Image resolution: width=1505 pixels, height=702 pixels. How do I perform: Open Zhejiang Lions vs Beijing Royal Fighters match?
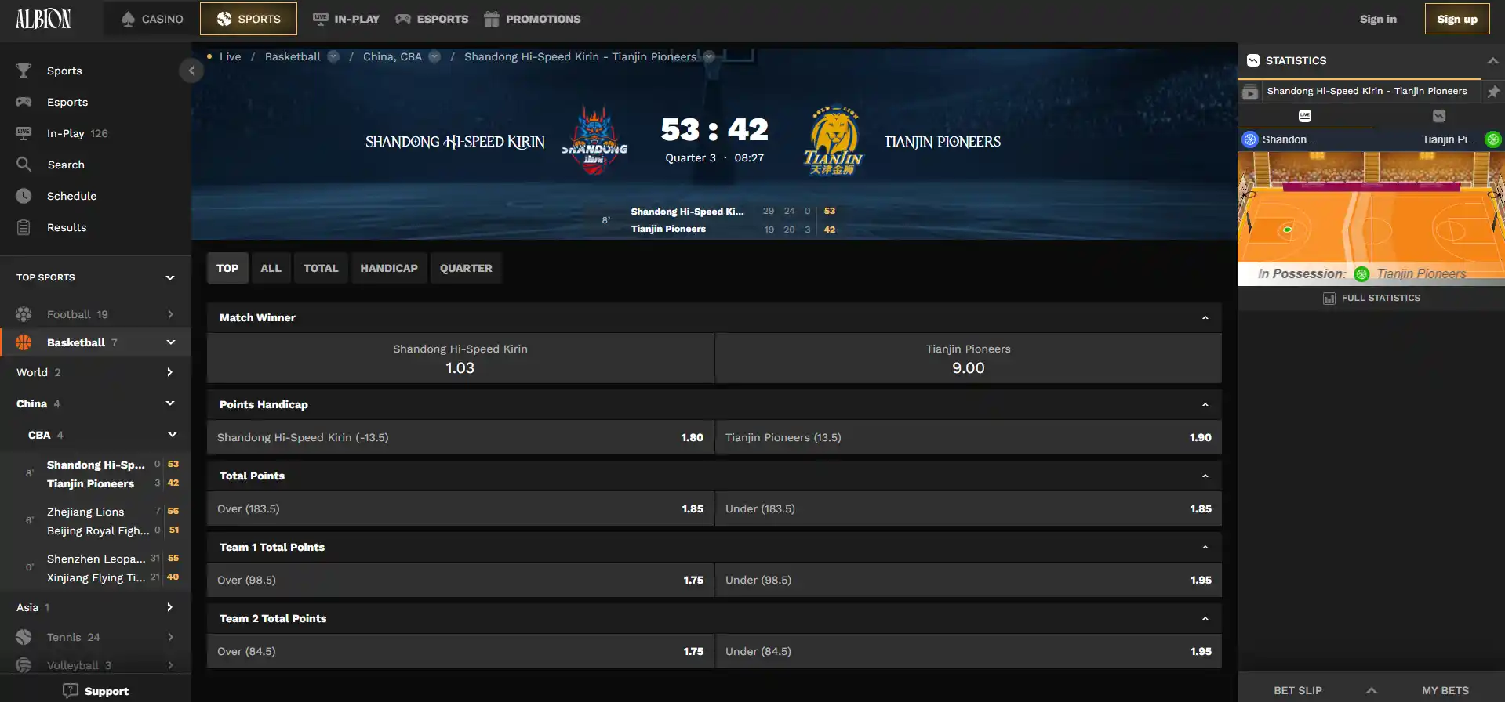pyautogui.click(x=96, y=521)
